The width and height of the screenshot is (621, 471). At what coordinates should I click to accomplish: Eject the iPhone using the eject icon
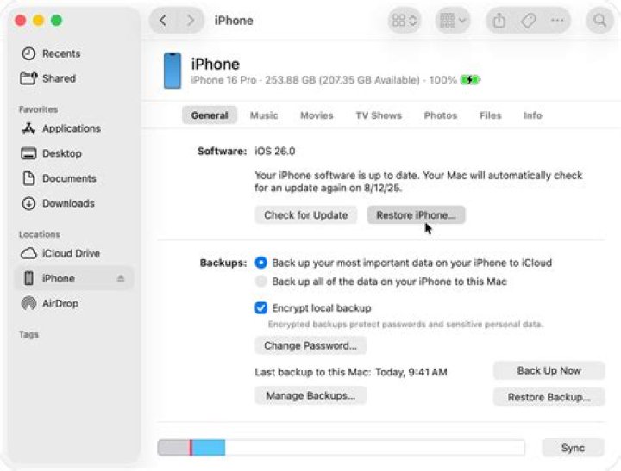coord(121,278)
